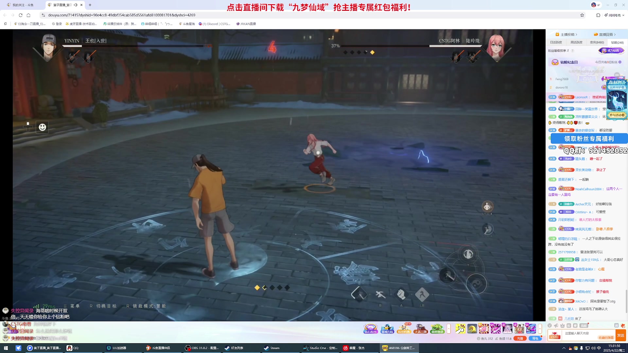Open the 问问夸克 dropdown in browser toolbar
This screenshot has height=353, width=628.
tap(614, 15)
